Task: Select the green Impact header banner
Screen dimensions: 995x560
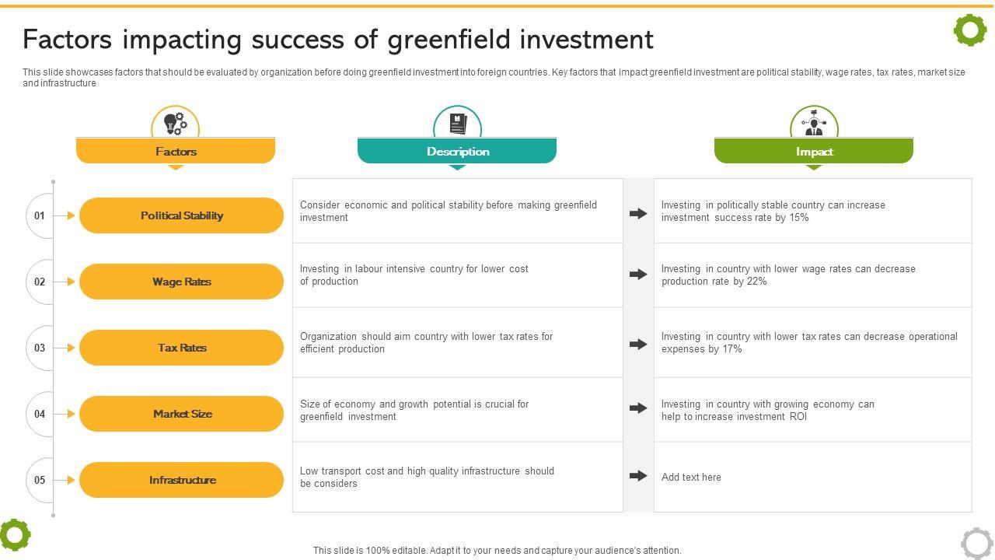Action: (x=814, y=152)
